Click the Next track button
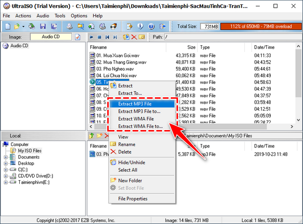Screen dimensions: 303x224 [x=115, y=37]
